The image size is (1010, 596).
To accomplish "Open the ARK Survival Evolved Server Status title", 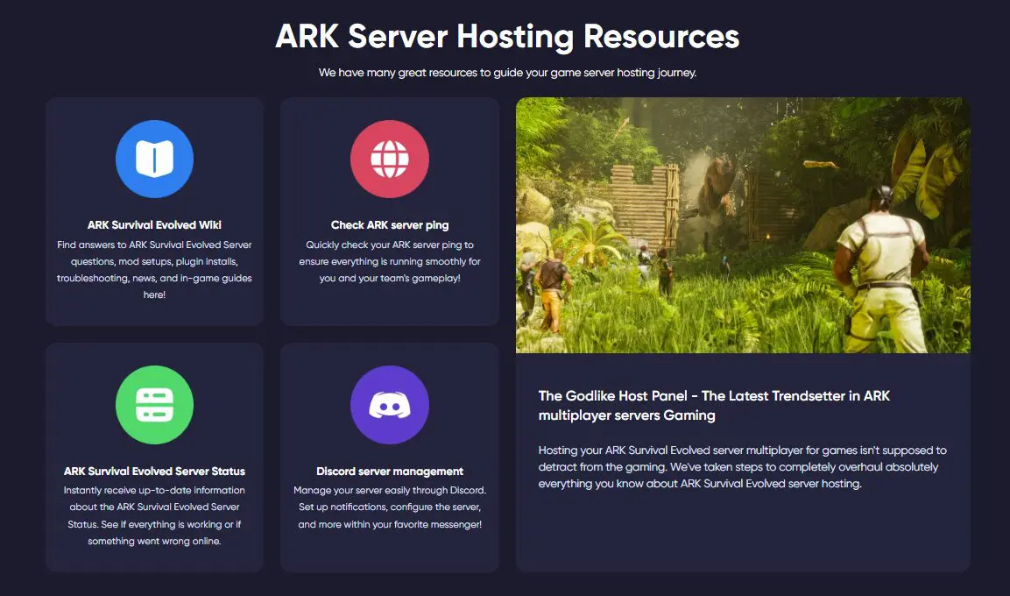I will 154,471.
